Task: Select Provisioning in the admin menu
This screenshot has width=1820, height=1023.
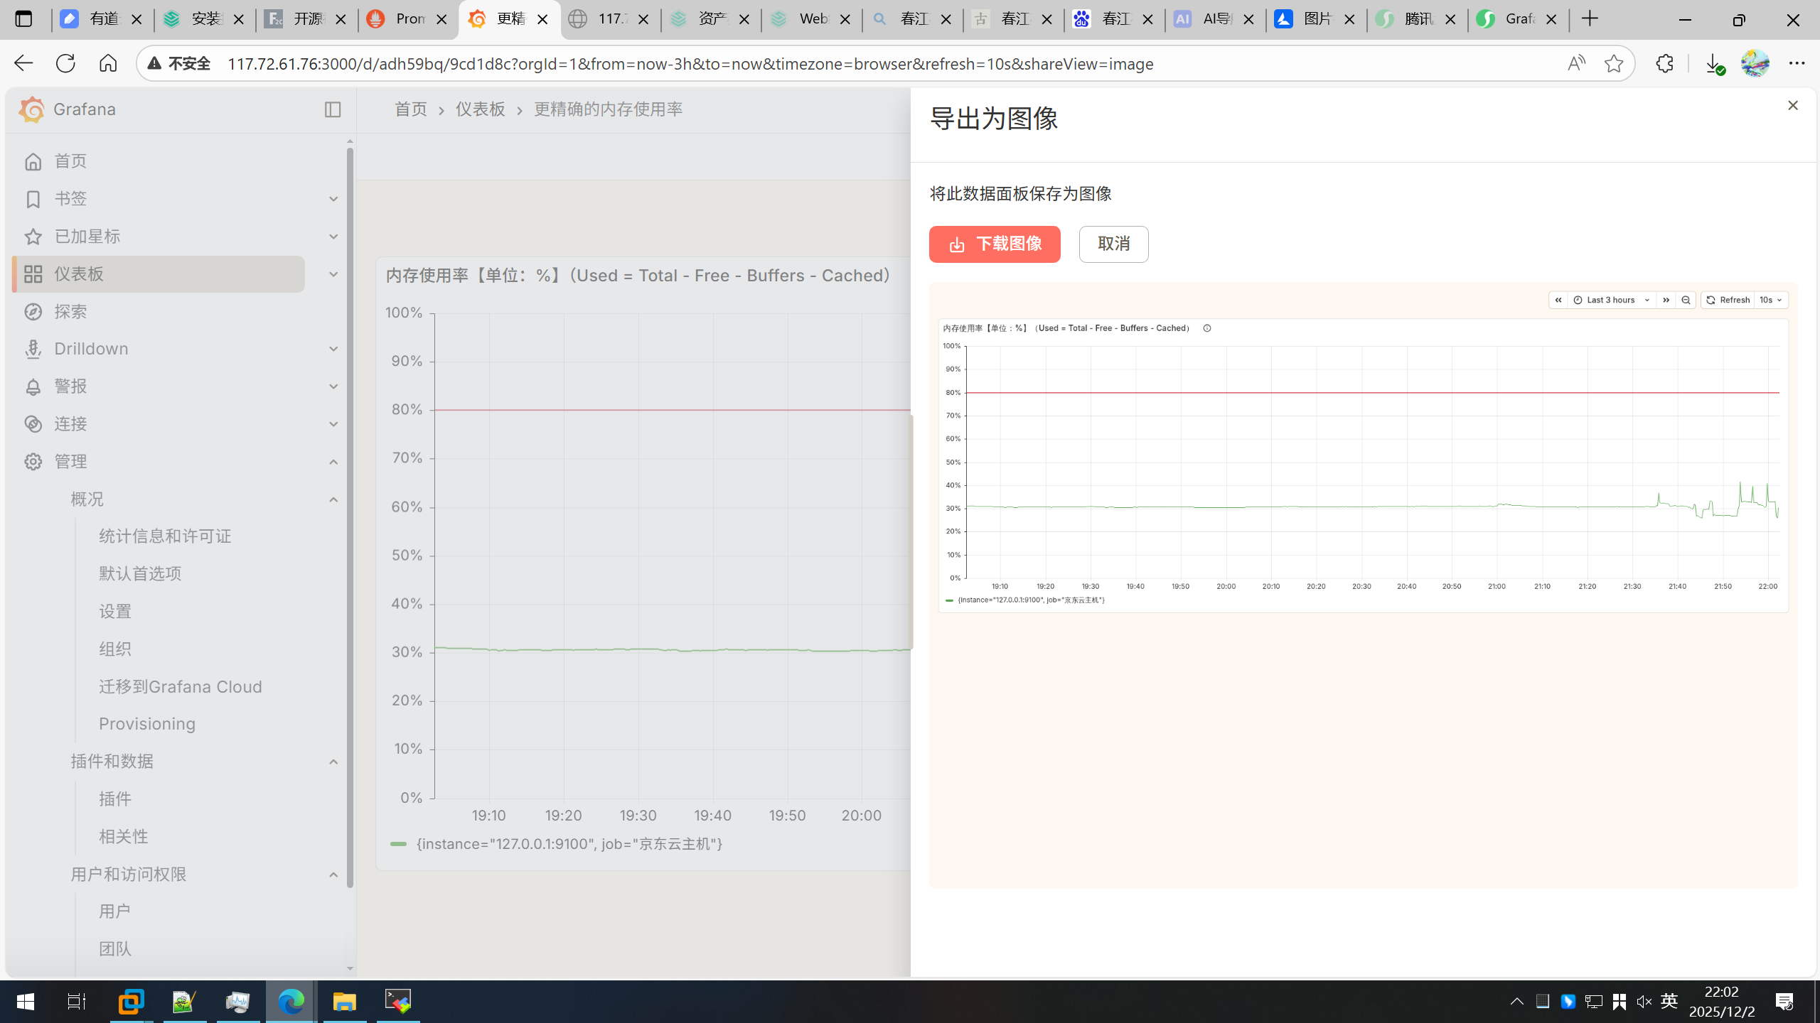Action: click(x=147, y=724)
